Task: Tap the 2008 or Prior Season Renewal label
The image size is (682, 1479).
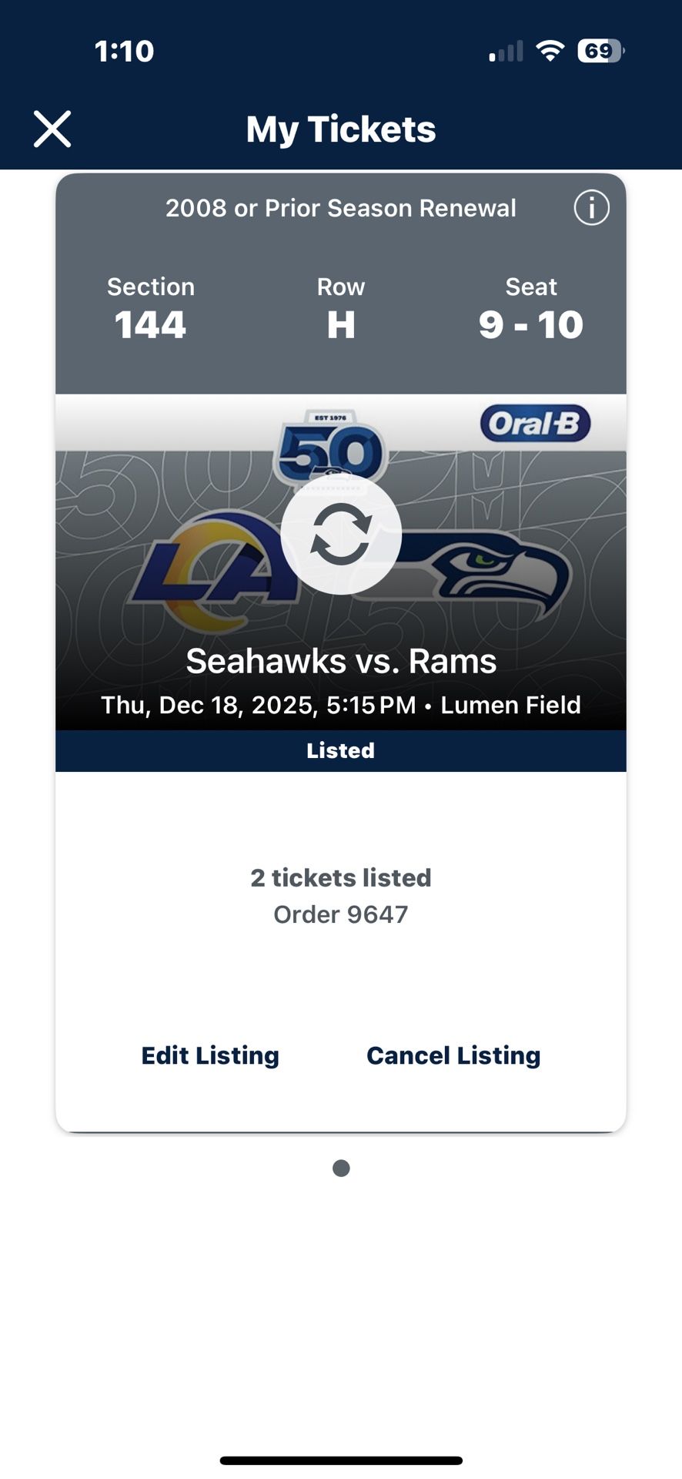Action: (341, 208)
